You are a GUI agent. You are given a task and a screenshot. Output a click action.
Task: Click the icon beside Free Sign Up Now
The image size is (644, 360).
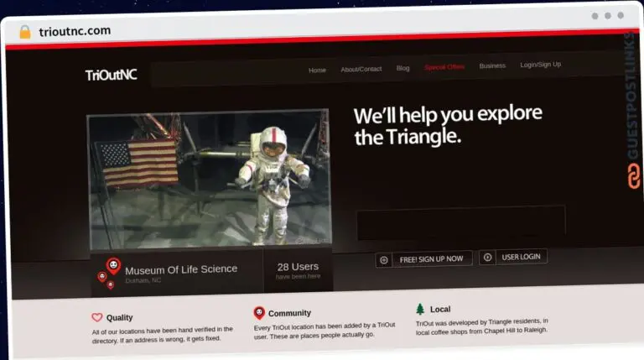(383, 259)
